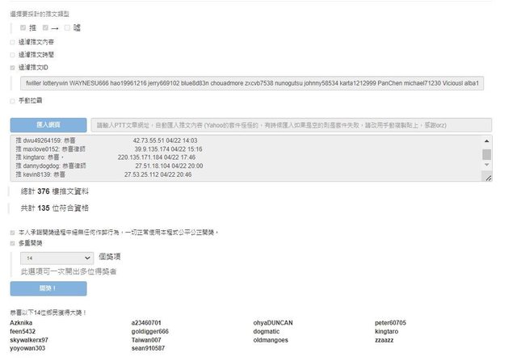Viewport: 517px width, 361px height.
Task: Click the ID filter list text field
Action: point(251,84)
